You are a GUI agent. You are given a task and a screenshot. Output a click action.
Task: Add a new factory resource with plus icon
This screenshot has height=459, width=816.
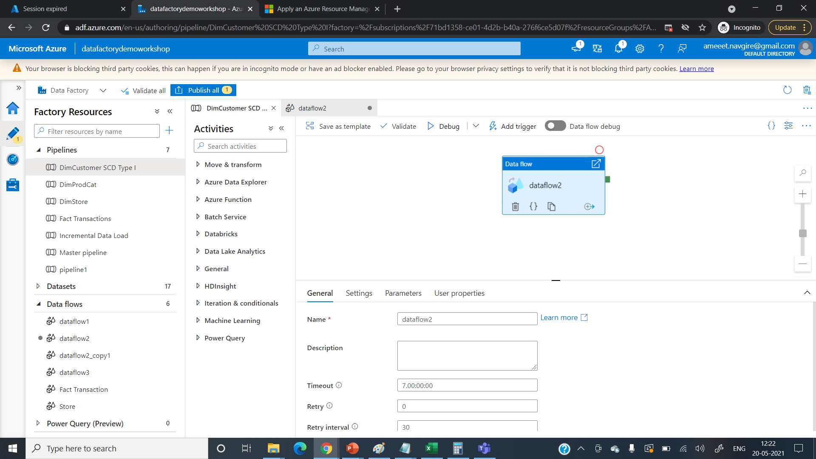tap(169, 130)
